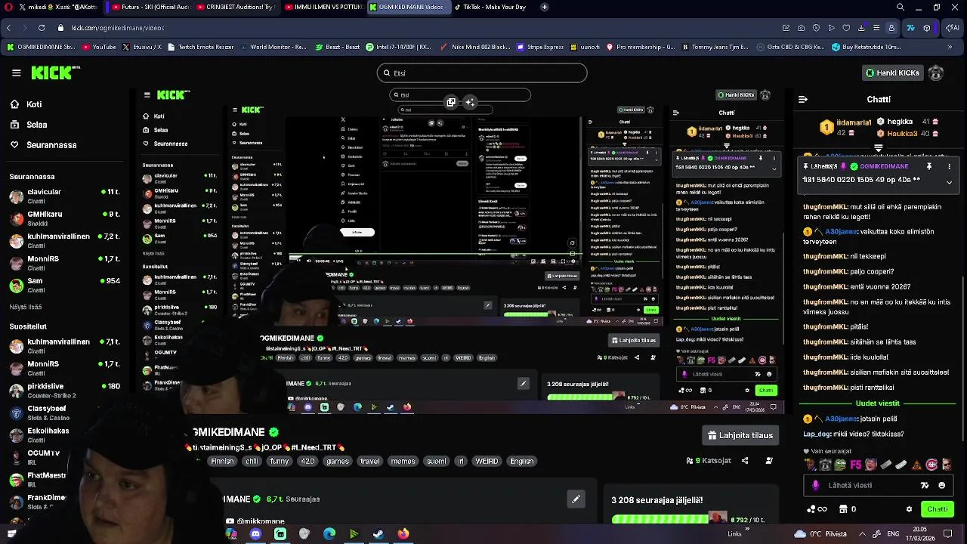This screenshot has height=544, width=967.
Task: Open Seurannassa in sidebar navigation
Action: pos(43,145)
